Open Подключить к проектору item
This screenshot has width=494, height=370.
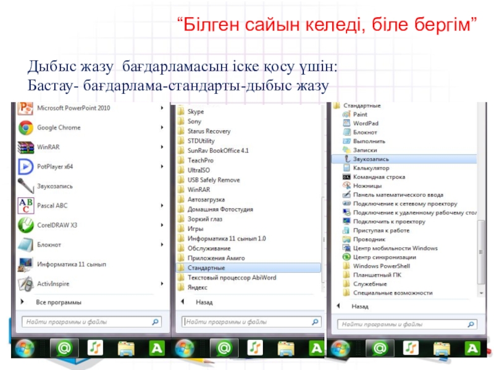tap(384, 221)
